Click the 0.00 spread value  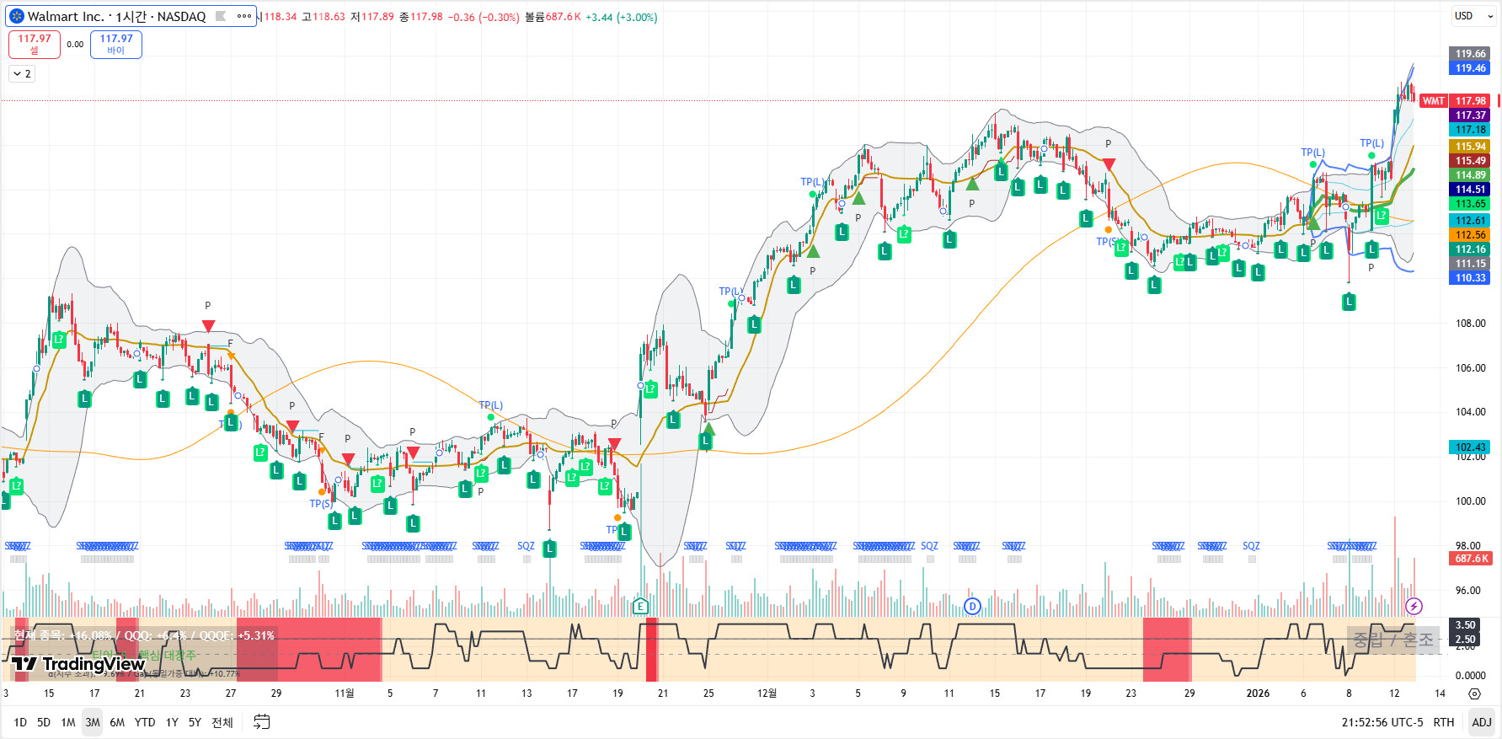[75, 45]
